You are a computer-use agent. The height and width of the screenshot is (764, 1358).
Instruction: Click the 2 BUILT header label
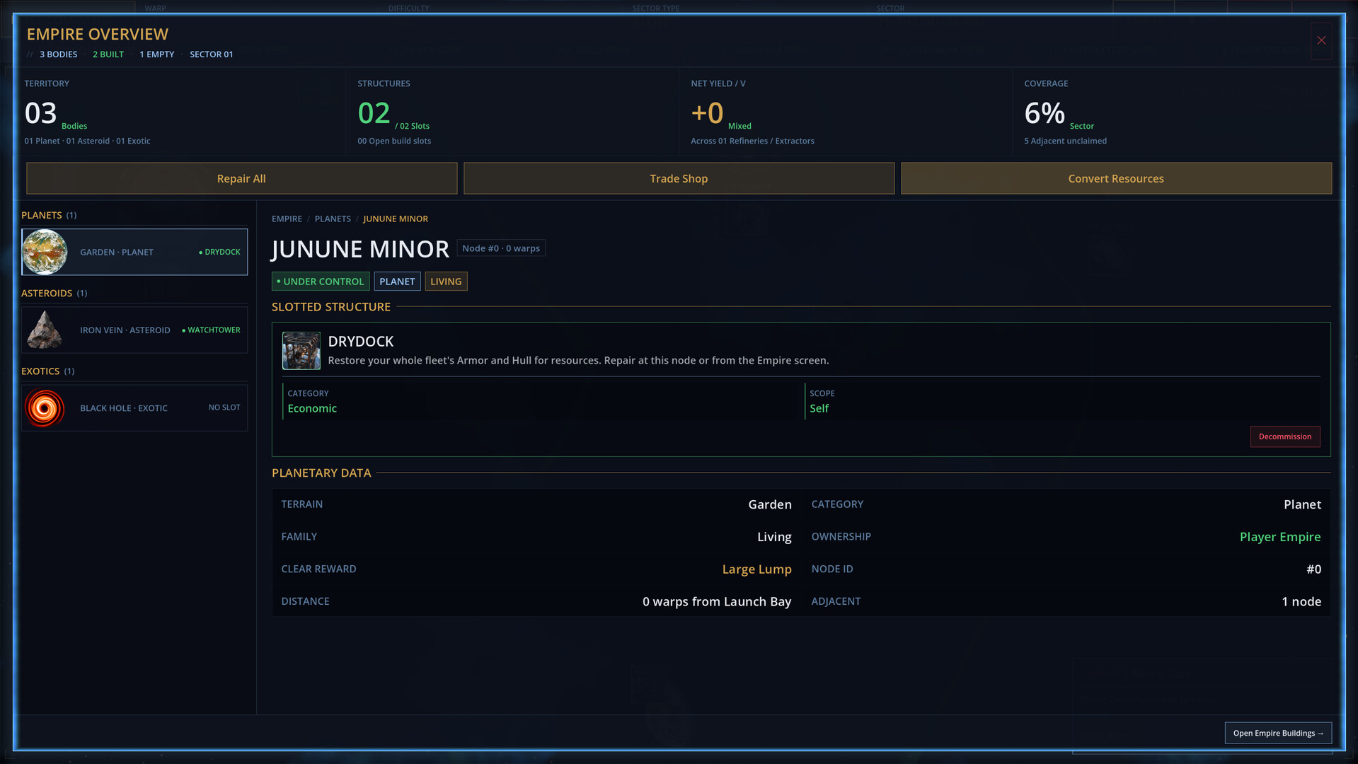[x=108, y=54]
